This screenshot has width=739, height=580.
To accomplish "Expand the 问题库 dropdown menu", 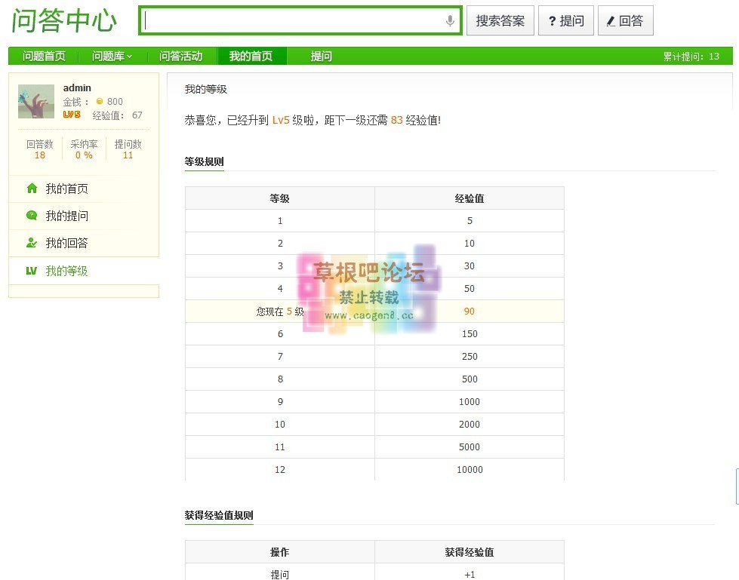I will [112, 56].
